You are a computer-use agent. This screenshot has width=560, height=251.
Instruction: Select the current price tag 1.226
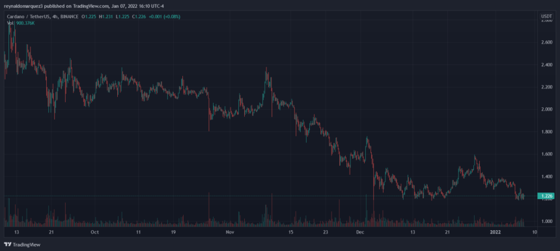click(547, 196)
